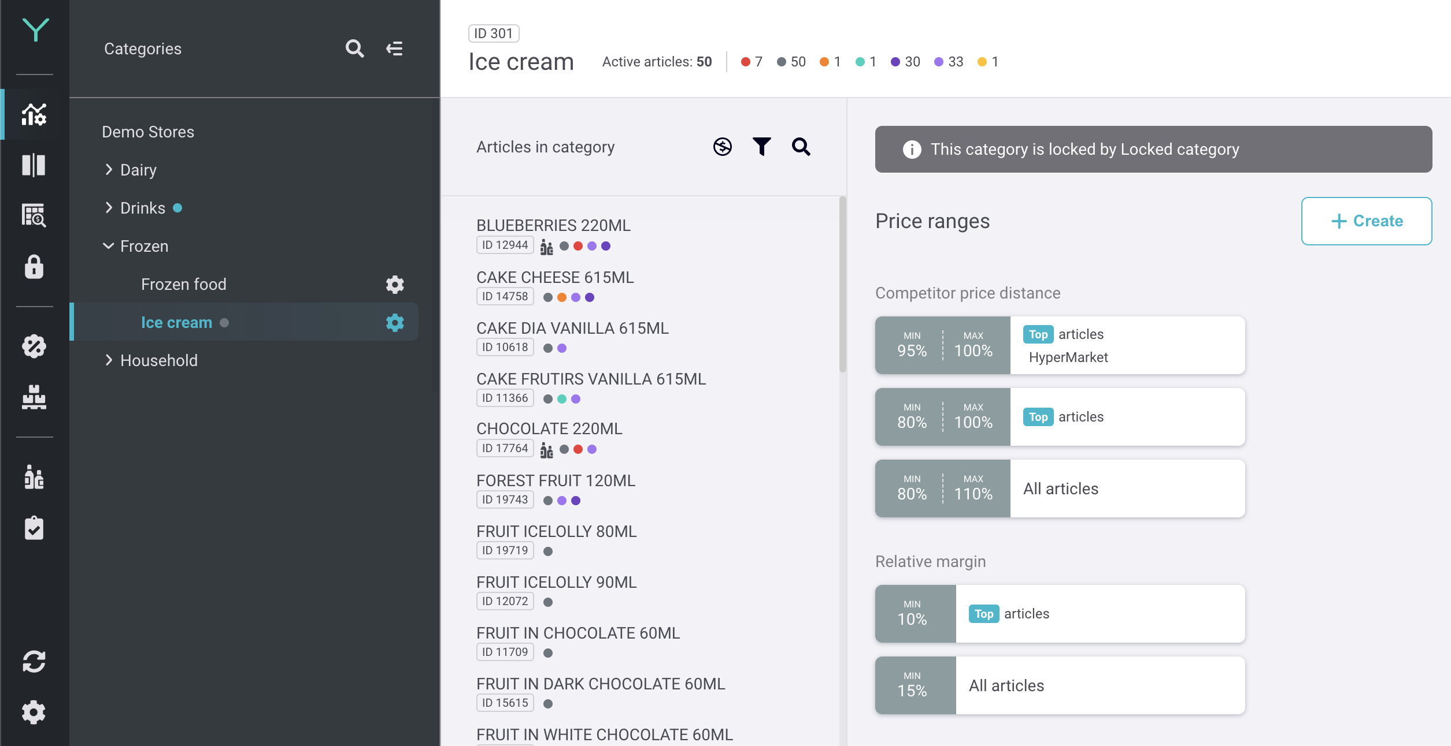1451x746 pixels.
Task: Select article CAKE FRUTIRS VANILLA 615ML
Action: [x=591, y=379]
